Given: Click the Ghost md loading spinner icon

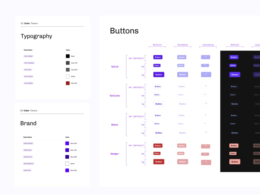Looking at the screenshot, I should (x=205, y=115).
